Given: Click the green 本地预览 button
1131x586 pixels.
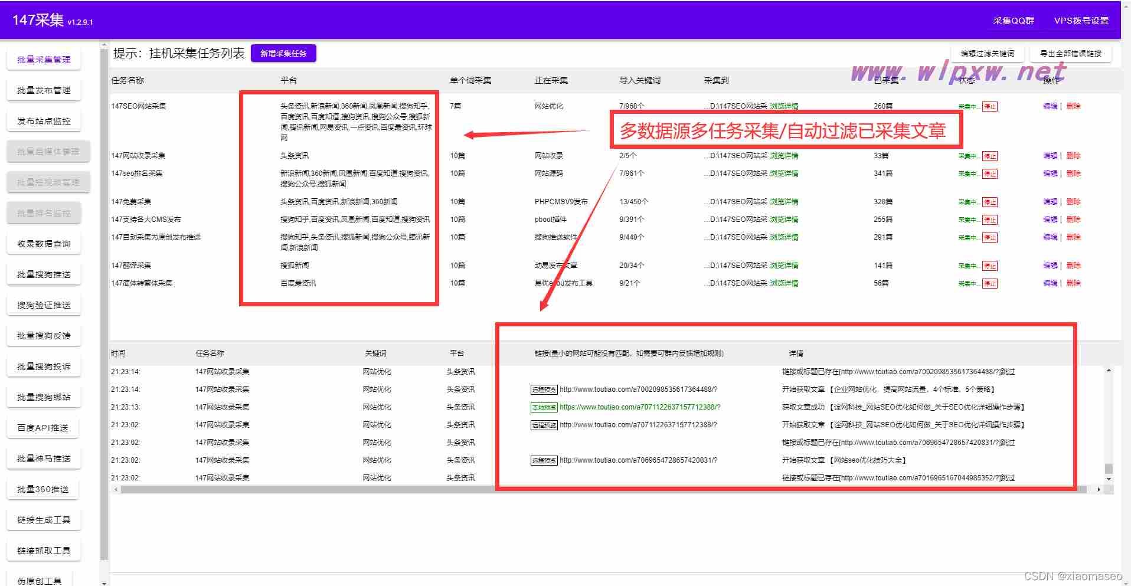Looking at the screenshot, I should (x=544, y=408).
